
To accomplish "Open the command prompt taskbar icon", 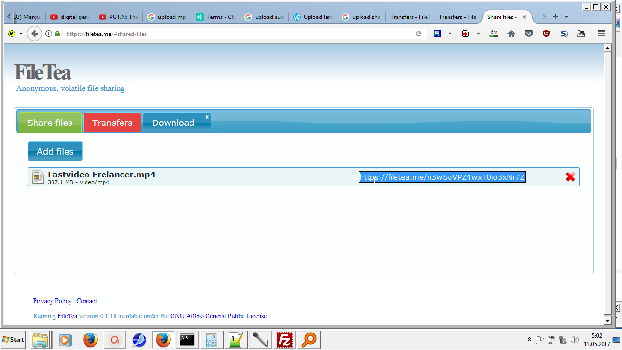I will [x=187, y=340].
